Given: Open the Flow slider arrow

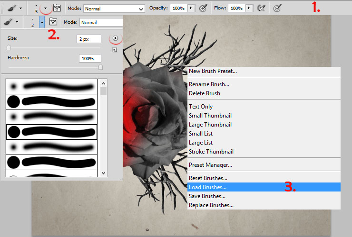Looking at the screenshot, I should 249,8.
